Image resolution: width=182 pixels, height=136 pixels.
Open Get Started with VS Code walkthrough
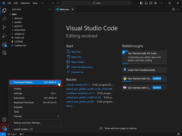tap(144, 57)
